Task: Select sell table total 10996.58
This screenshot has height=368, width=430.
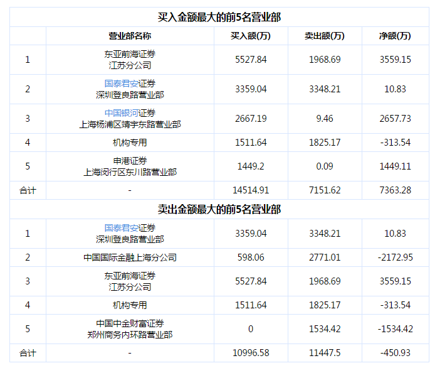Action: coord(251,353)
